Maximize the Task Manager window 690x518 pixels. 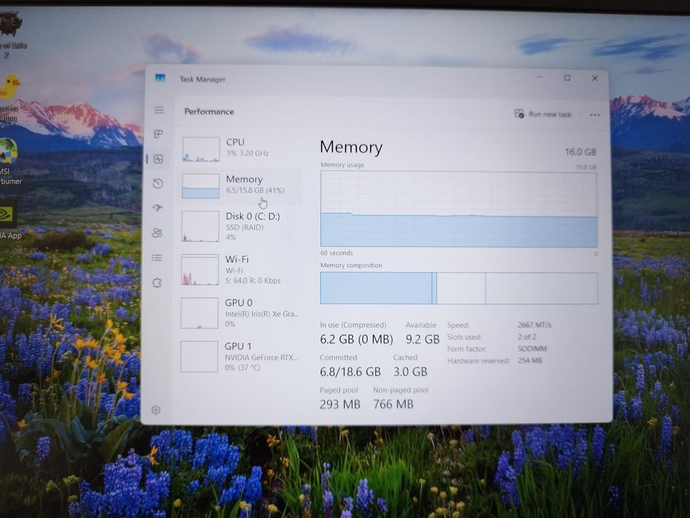[x=566, y=78]
